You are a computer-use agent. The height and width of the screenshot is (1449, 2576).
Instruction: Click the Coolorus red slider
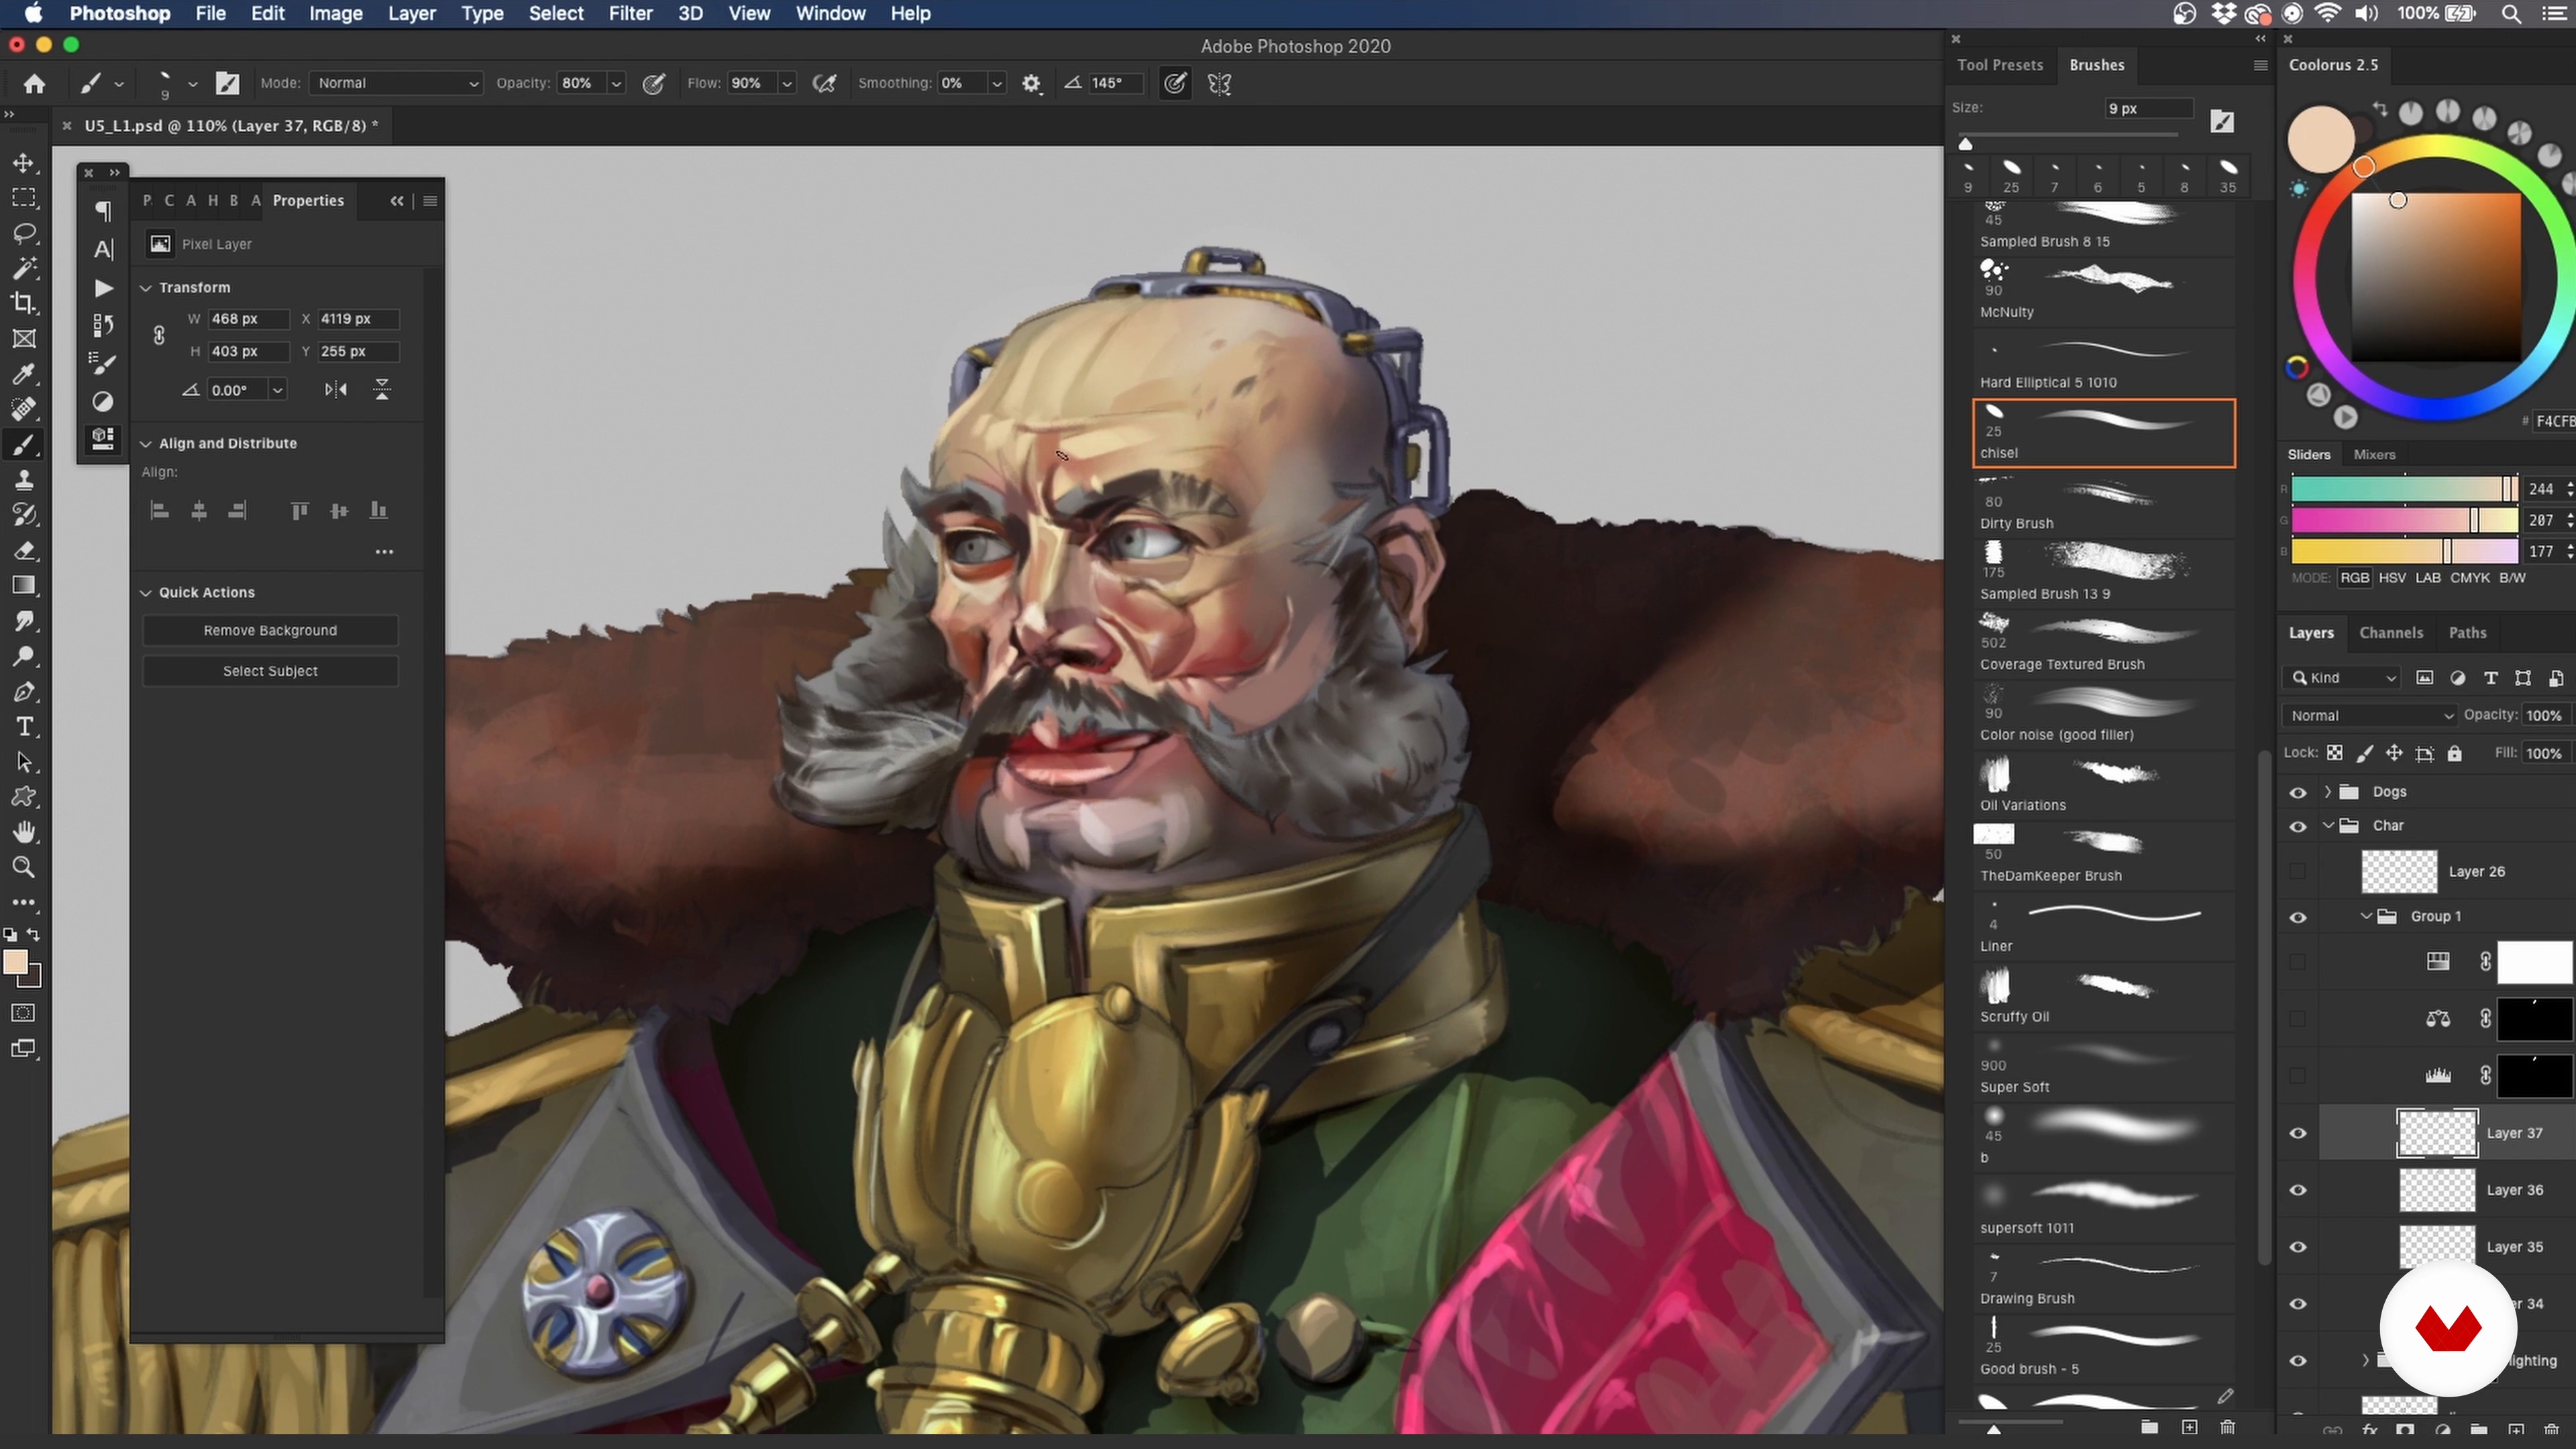[x=2405, y=490]
